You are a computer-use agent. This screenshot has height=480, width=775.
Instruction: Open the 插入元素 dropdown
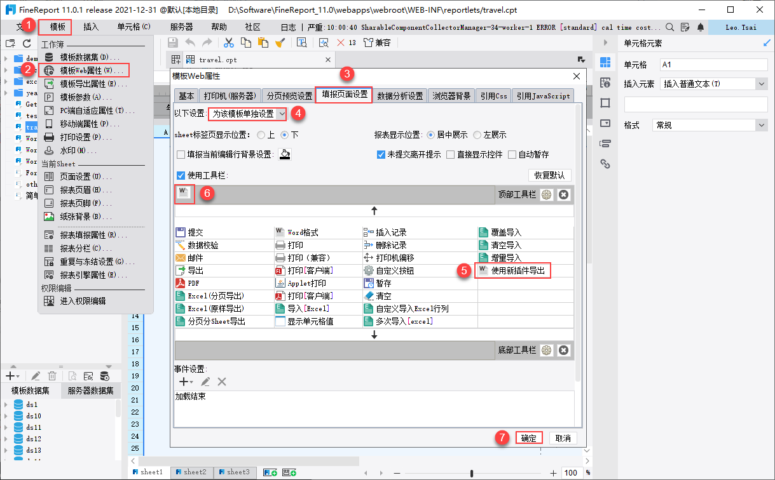(x=714, y=84)
